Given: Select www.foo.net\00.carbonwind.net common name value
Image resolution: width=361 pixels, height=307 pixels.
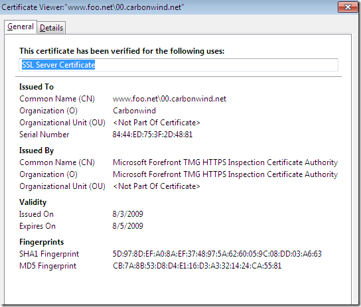Looking at the screenshot, I should (169, 99).
